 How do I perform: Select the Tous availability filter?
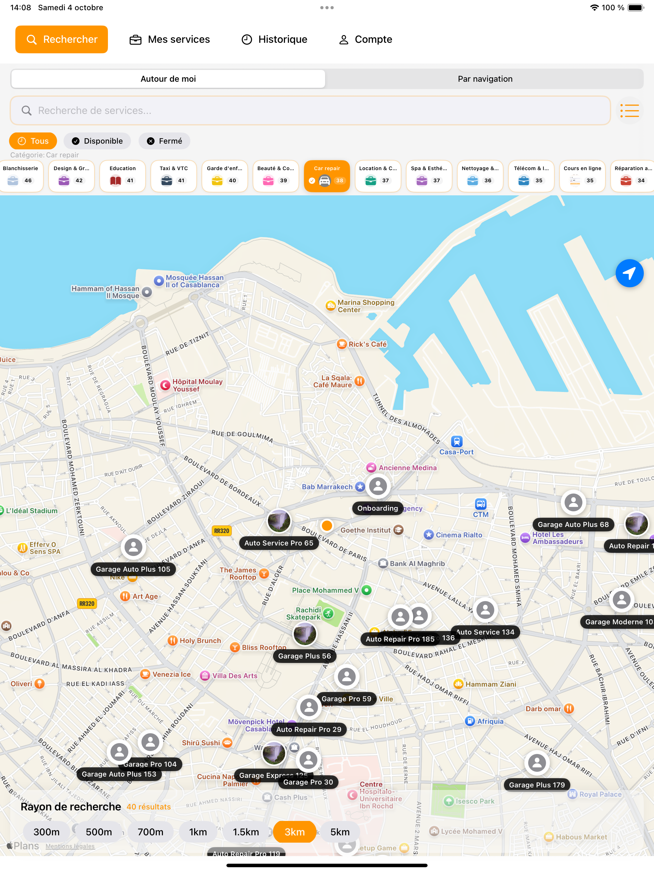click(33, 141)
